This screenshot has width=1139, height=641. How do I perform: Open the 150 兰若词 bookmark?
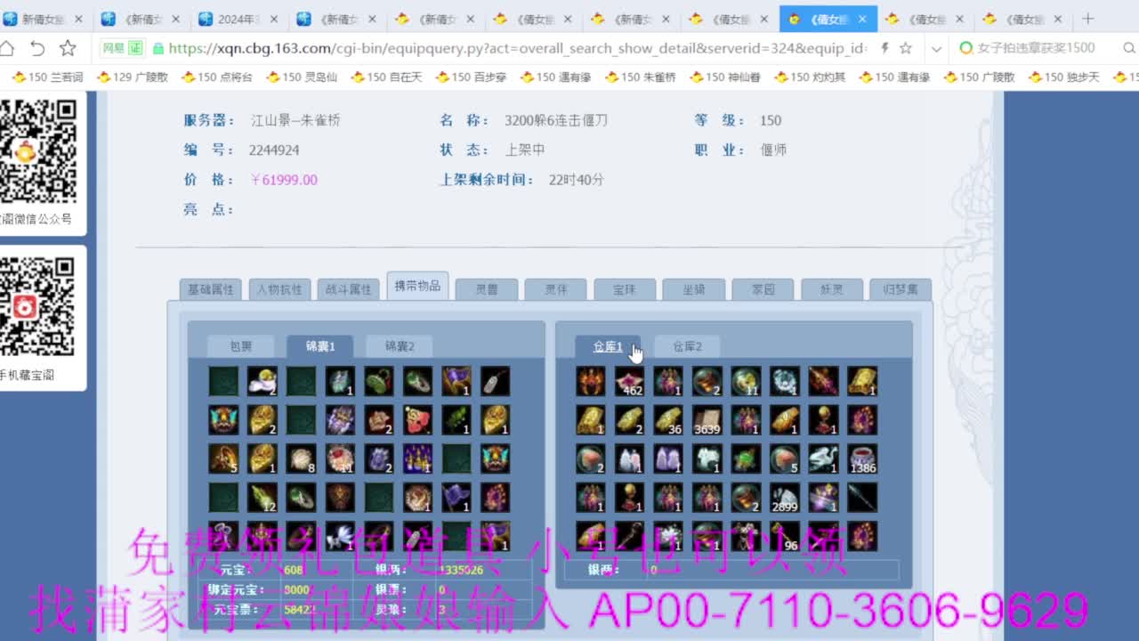[x=47, y=77]
